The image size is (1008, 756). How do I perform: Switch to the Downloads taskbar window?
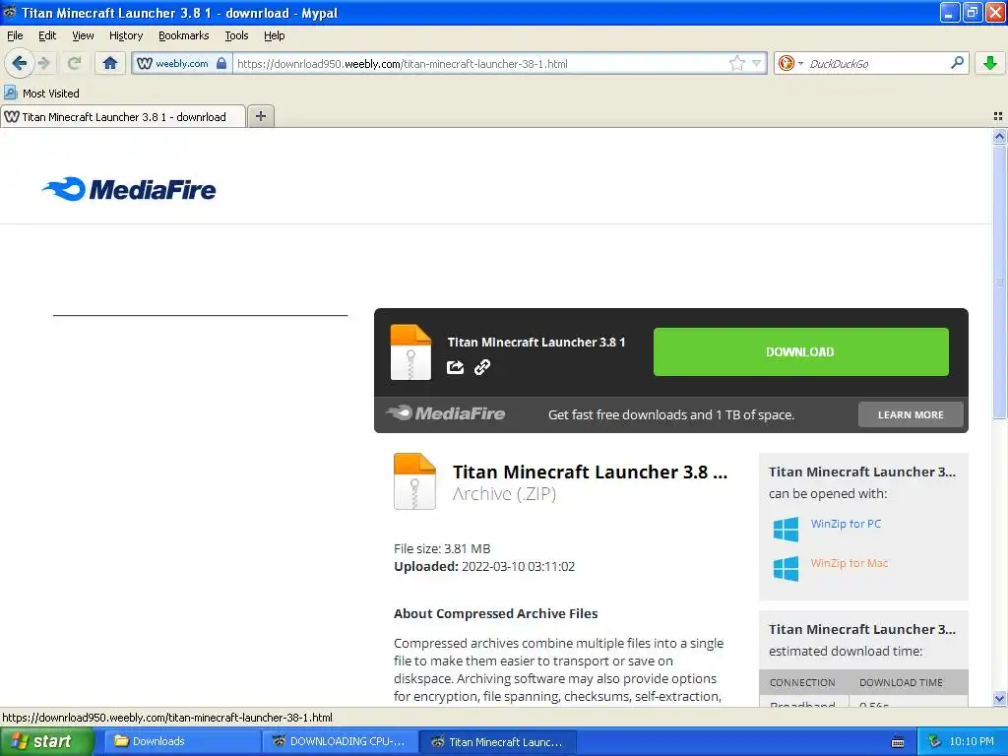click(182, 741)
